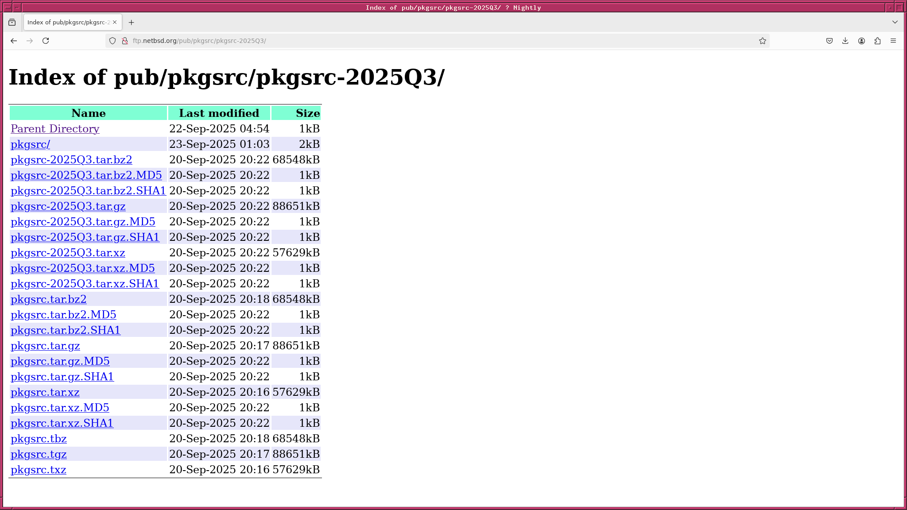Open the Firefox View recent browsing button
The height and width of the screenshot is (510, 907).
12,22
